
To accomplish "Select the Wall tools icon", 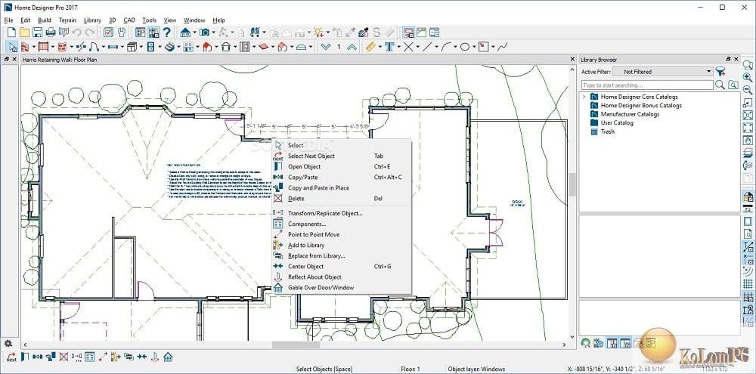I will tap(26, 47).
